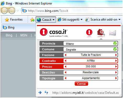The width and height of the screenshot is (123, 98).
Task: Click green checkmark in Comune row
Action: (115, 49)
